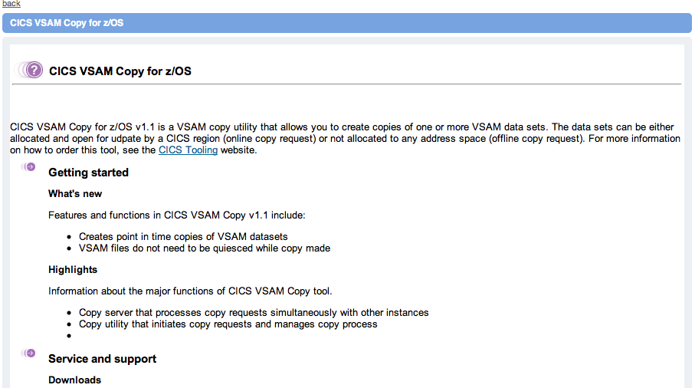695x388 pixels.
Task: Click the Copy server bullet item
Action: pyautogui.click(x=254, y=313)
